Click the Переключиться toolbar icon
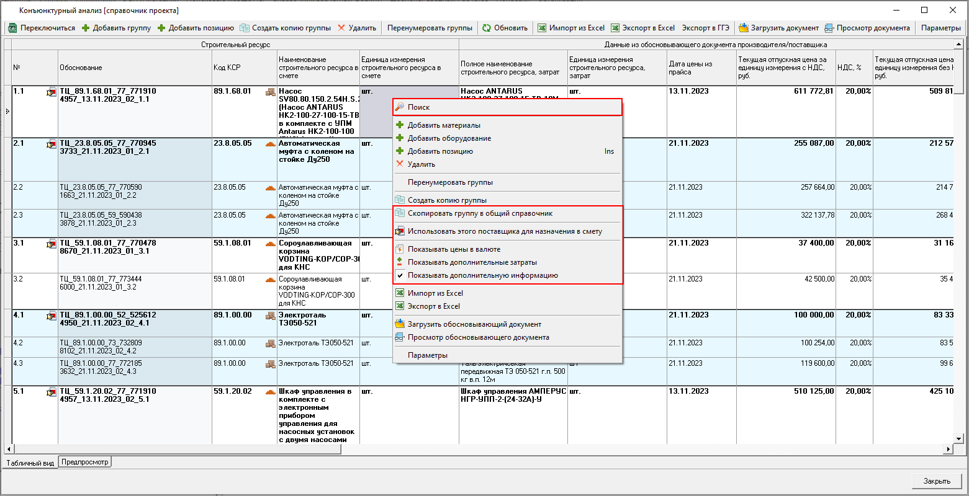Image resolution: width=969 pixels, height=496 pixels. 12,28
